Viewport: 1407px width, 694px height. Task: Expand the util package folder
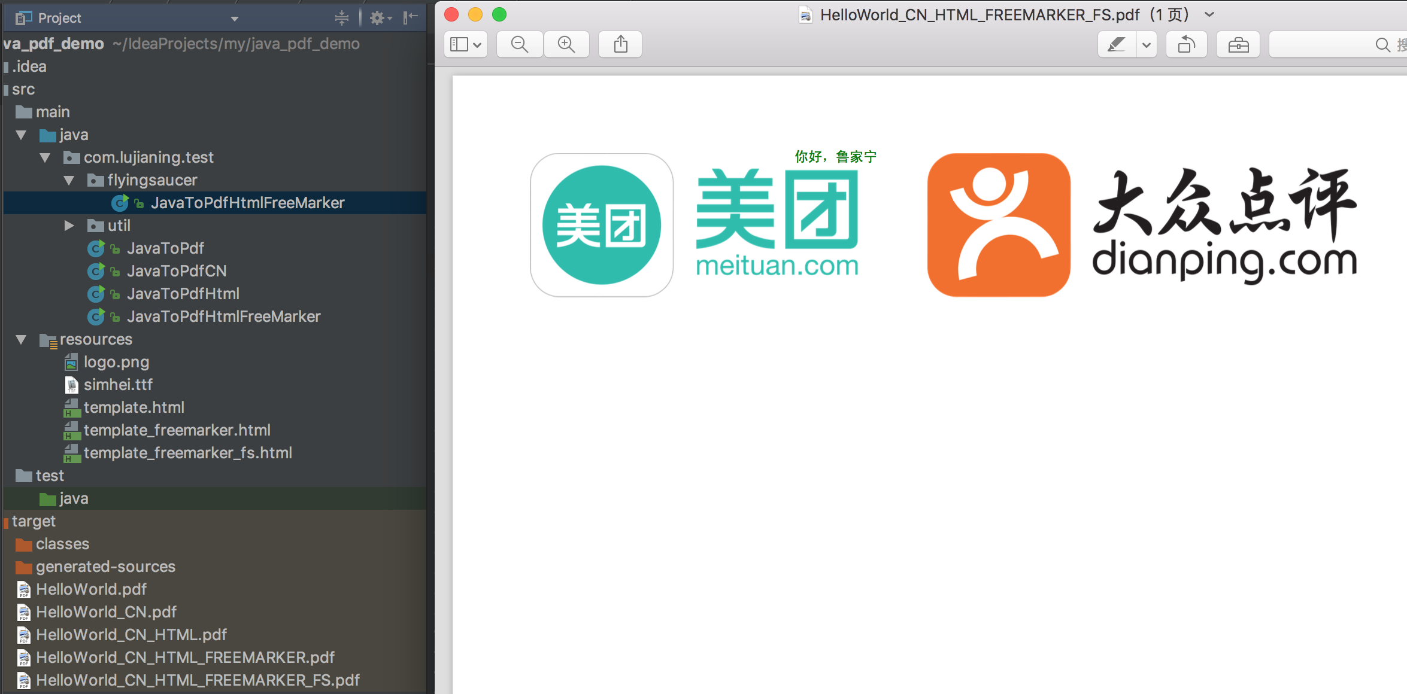point(69,226)
